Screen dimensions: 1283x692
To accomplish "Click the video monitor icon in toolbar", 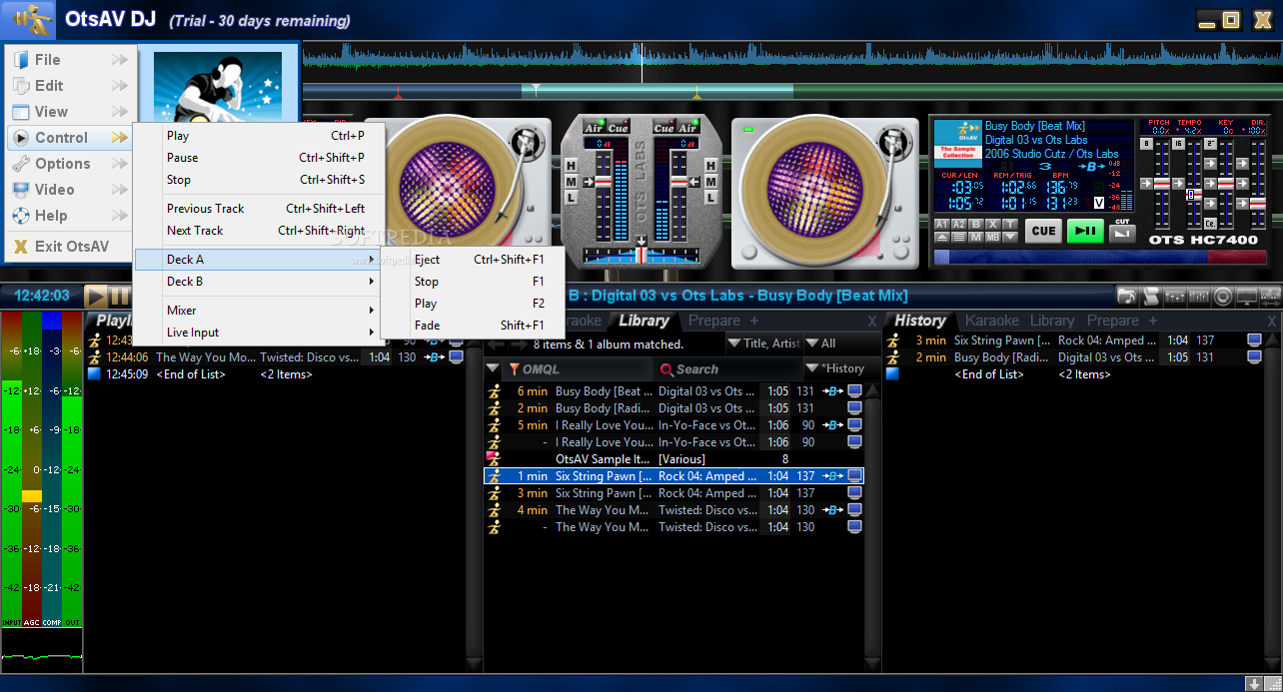I will (x=1247, y=297).
